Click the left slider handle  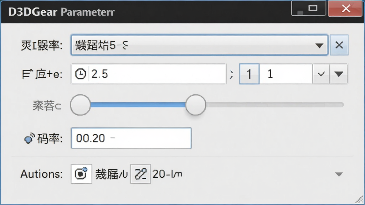click(x=80, y=105)
